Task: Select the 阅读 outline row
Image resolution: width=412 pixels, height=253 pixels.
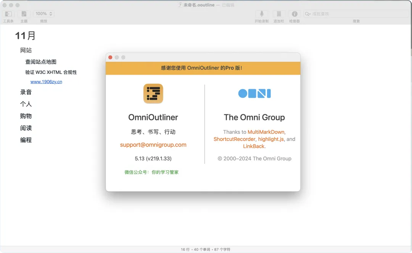Action: pos(26,128)
